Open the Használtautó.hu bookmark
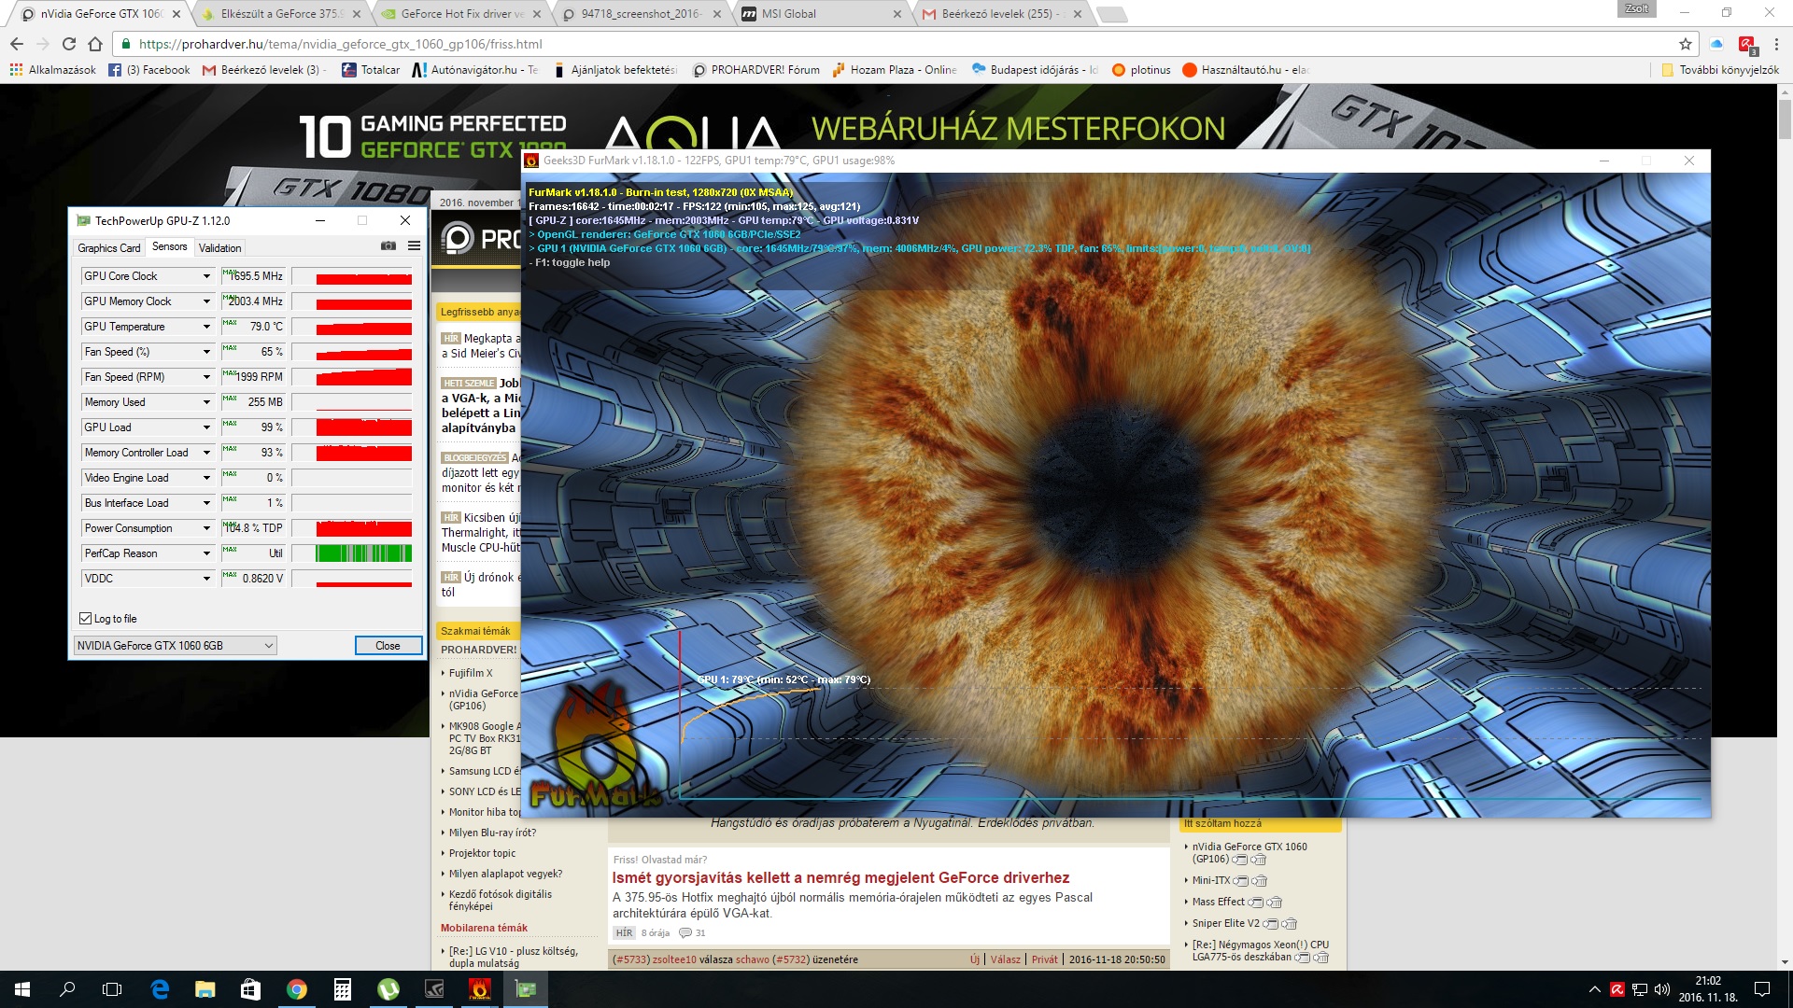The image size is (1793, 1008). 1246,70
